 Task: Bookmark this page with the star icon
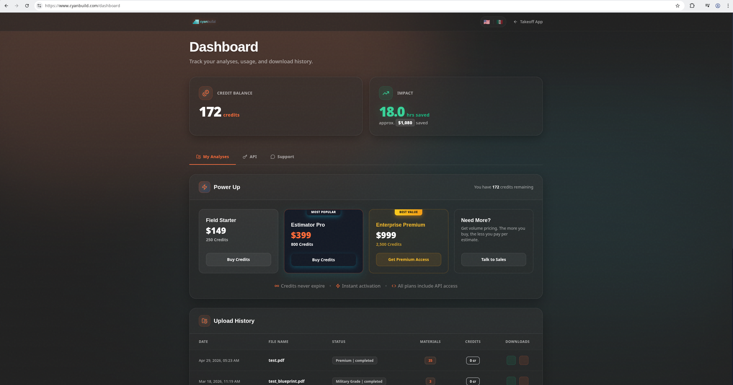click(x=678, y=6)
